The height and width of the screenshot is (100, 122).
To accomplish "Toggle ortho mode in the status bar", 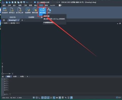I will pos(39,97).
